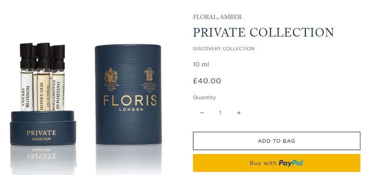The width and height of the screenshot is (381, 175).
Task: Select the 10 ml size text
Action: [x=201, y=65]
